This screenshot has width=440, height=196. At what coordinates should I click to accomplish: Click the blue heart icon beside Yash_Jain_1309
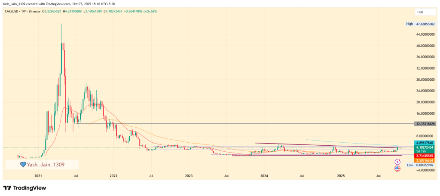coord(23,164)
